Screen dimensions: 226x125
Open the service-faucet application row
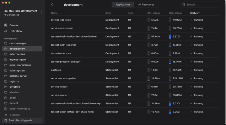(135, 87)
